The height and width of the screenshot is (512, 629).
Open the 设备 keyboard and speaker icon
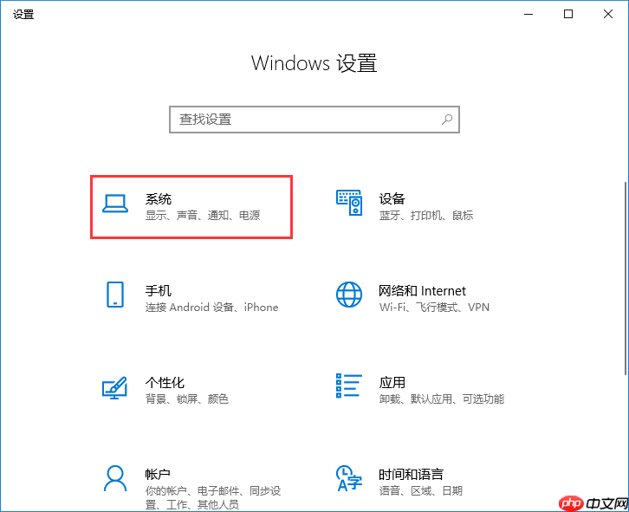point(349,203)
